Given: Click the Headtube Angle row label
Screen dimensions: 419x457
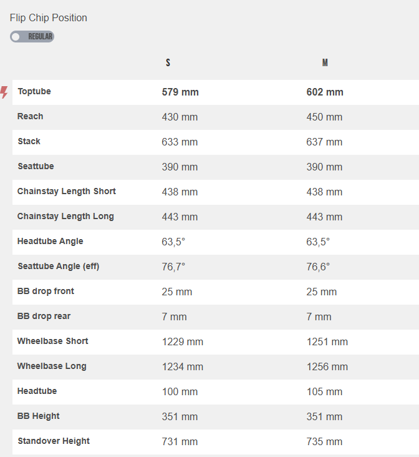Looking at the screenshot, I should (50, 242).
